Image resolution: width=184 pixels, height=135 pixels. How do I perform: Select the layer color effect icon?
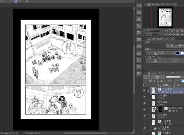click(x=180, y=46)
